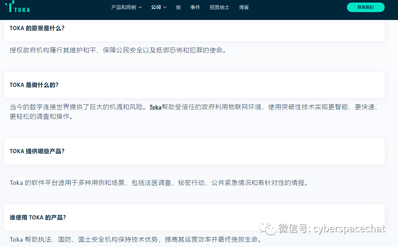Follow the underlined Toka link
The height and width of the screenshot is (247, 398).
[x=156, y=107]
